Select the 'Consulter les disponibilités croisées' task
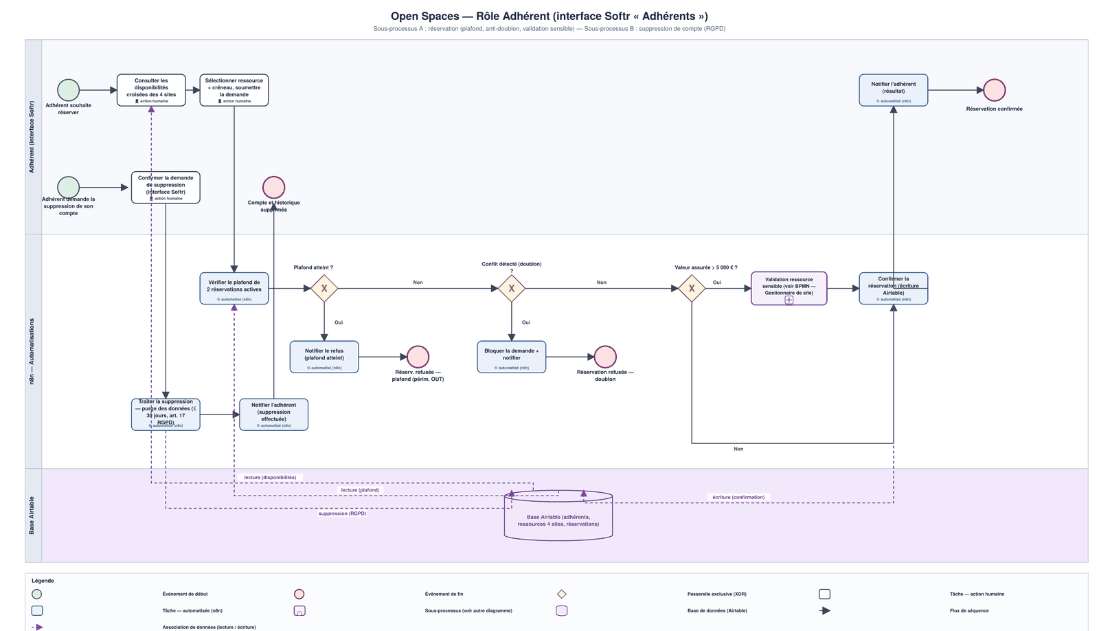Screen dimensions: 1099x631 151,90
